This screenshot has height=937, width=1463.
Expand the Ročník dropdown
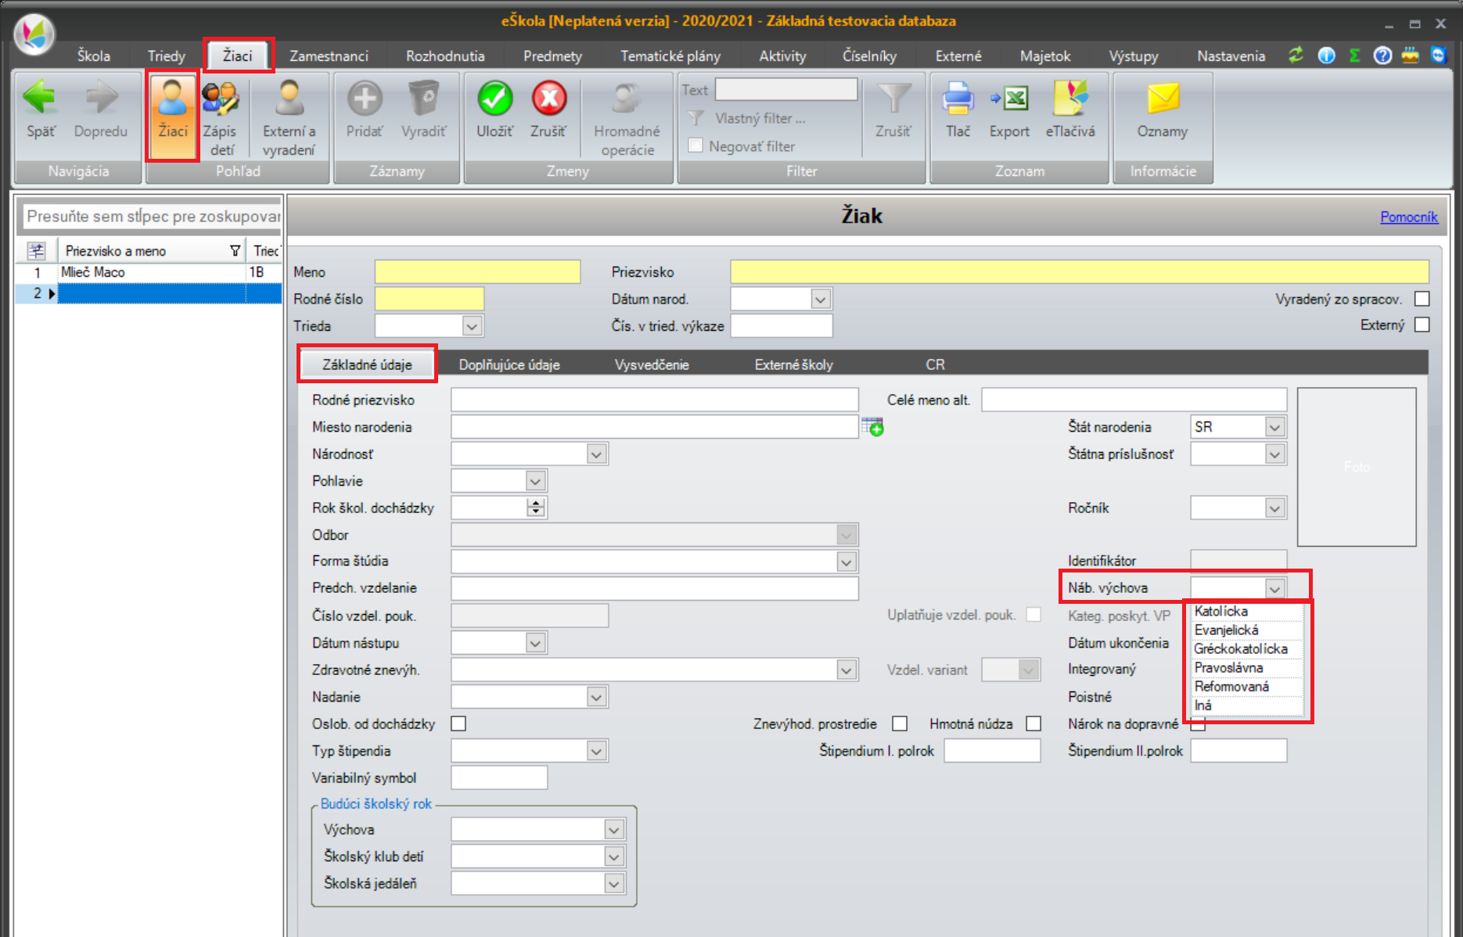(1274, 508)
